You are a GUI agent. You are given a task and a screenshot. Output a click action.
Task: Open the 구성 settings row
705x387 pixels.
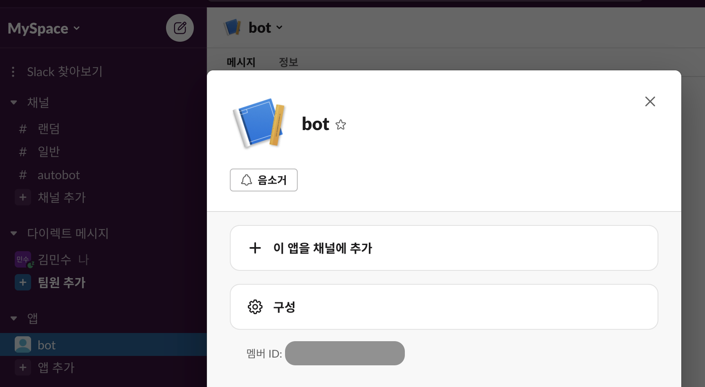pos(444,307)
